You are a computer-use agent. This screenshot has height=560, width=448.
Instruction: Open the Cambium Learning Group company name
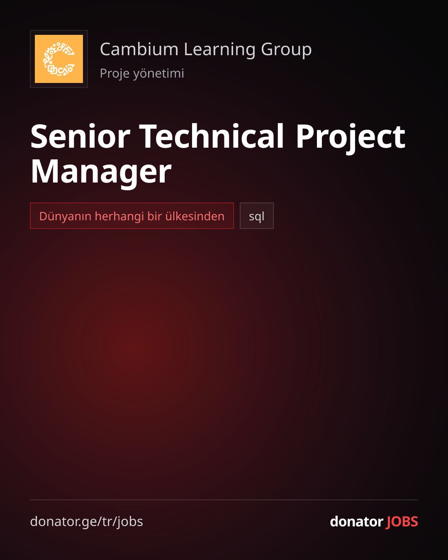(206, 49)
